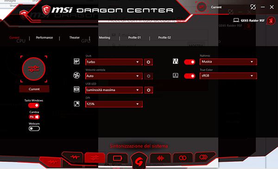This screenshot has height=169, width=278.
Task: Expand the DPI 125% dropdown
Action: click(x=114, y=104)
